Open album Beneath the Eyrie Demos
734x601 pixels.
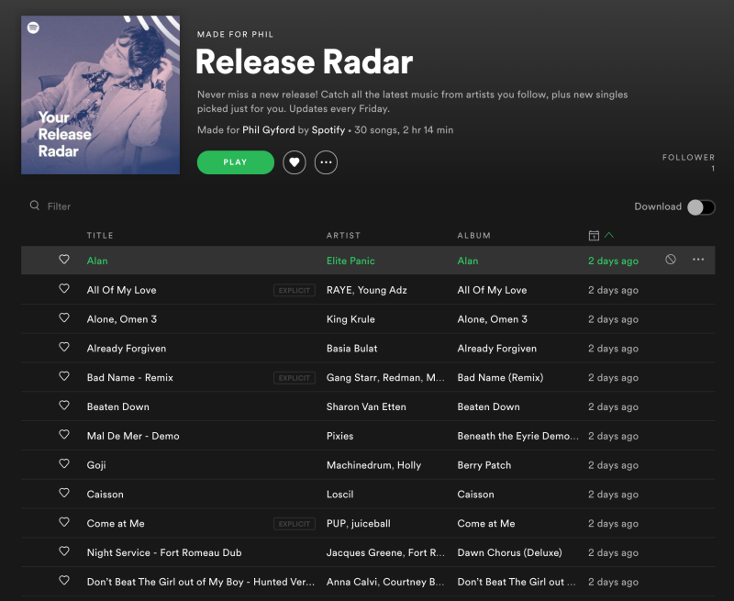tap(518, 436)
